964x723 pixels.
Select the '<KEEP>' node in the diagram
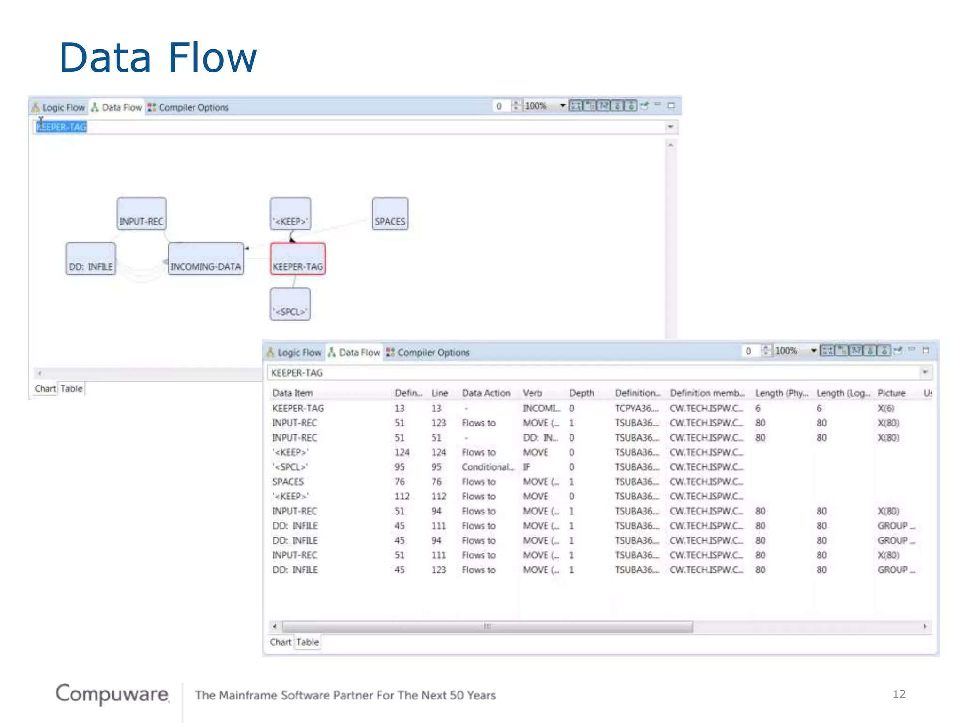coord(290,214)
